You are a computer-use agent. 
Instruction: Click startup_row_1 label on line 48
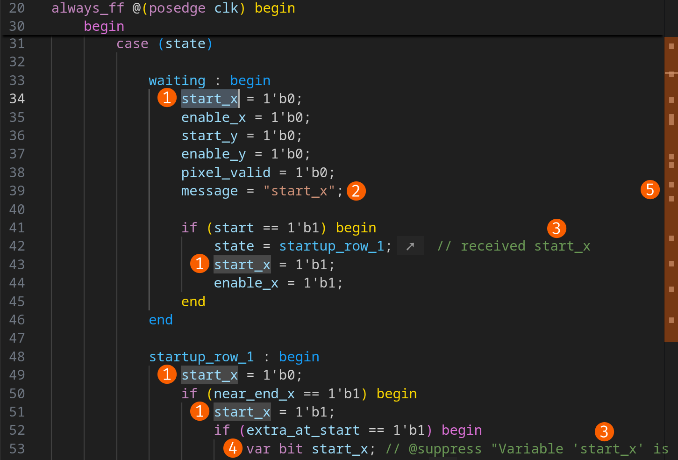point(201,357)
